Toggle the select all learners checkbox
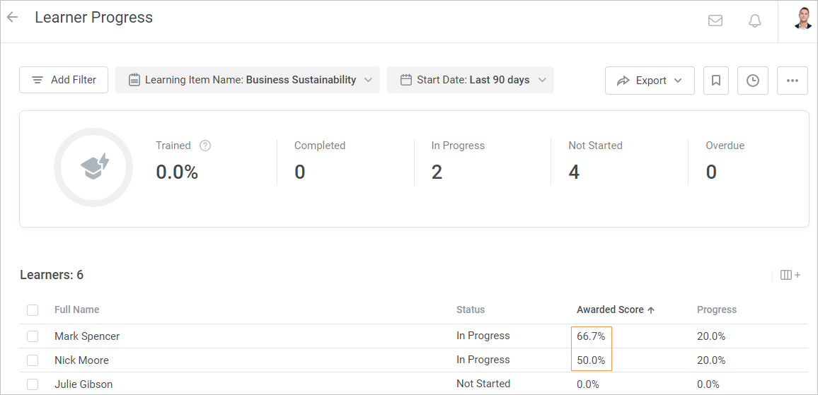Viewport: 818px width, 395px height. click(33, 309)
